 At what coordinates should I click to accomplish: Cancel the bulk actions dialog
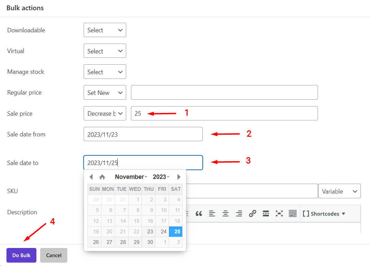(x=54, y=255)
